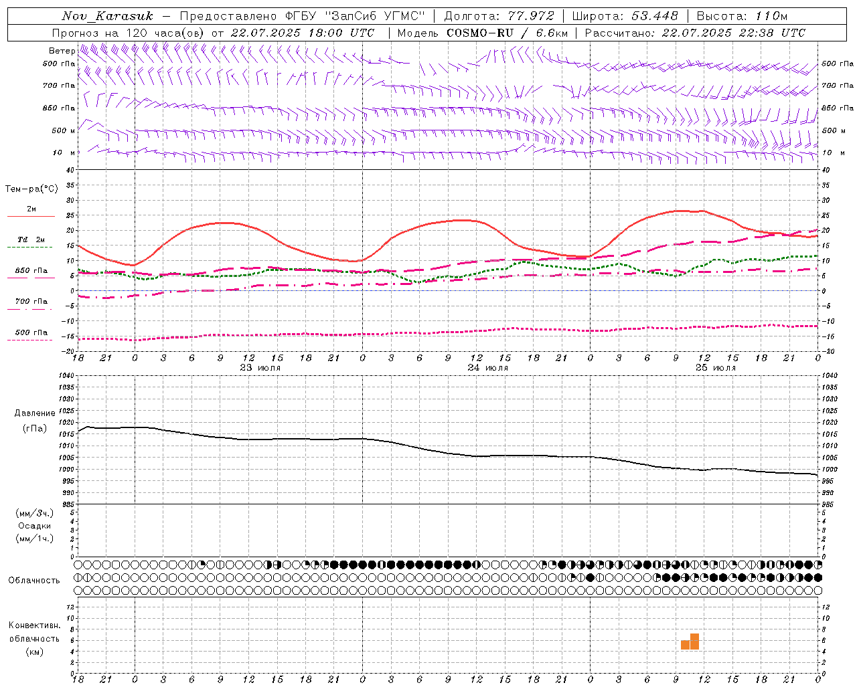
Task: Click the Осадки panel label
Action: pyautogui.click(x=35, y=526)
